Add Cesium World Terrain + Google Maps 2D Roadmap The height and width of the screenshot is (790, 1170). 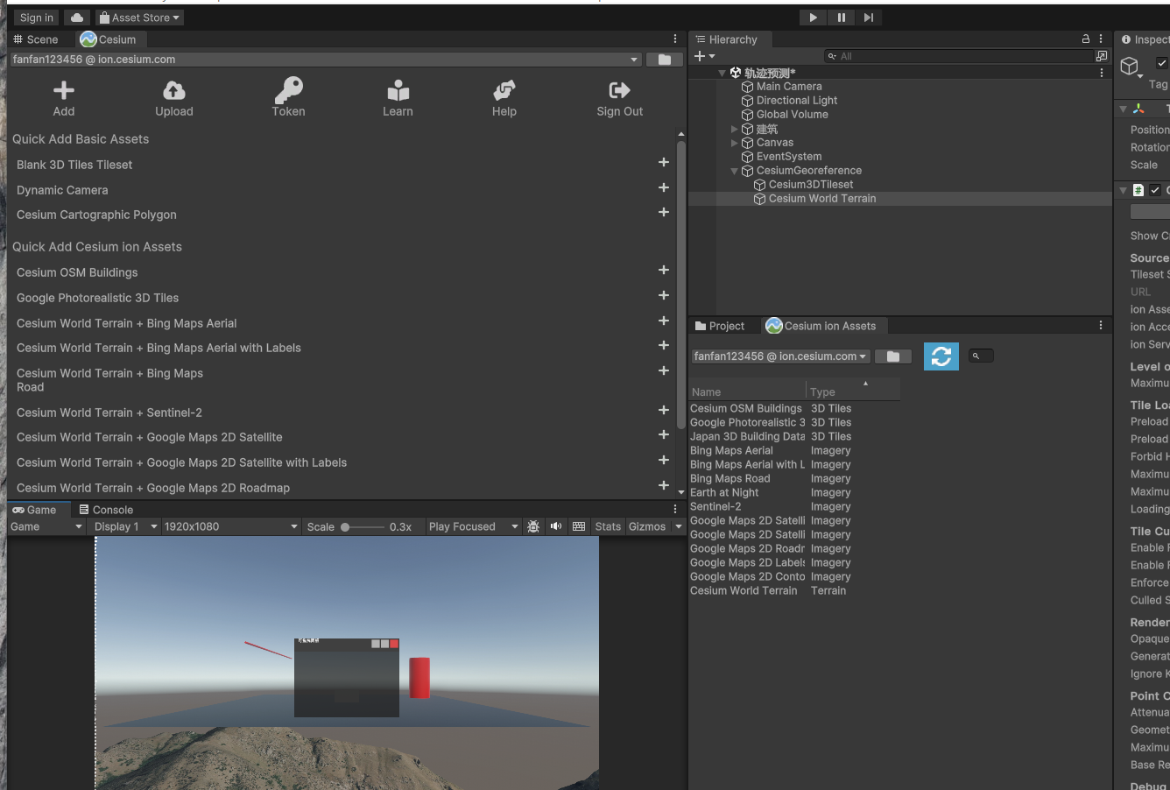pos(664,485)
